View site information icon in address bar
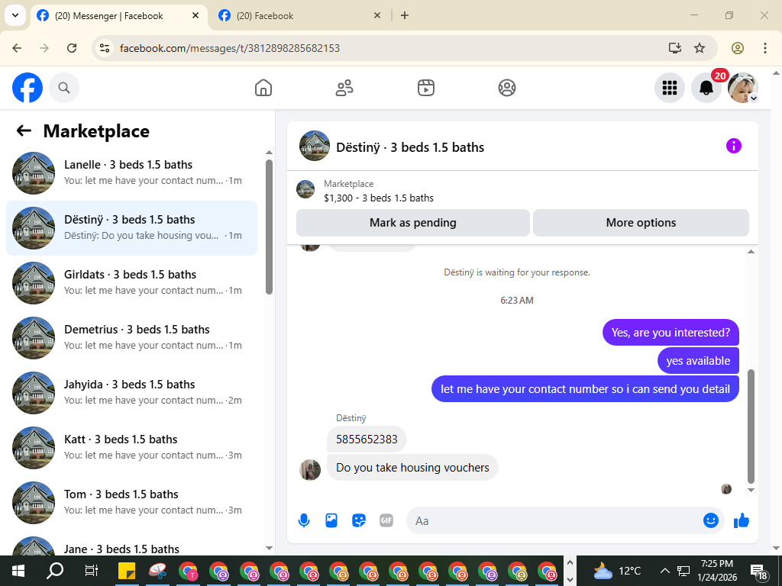Image resolution: width=782 pixels, height=586 pixels. [x=104, y=48]
